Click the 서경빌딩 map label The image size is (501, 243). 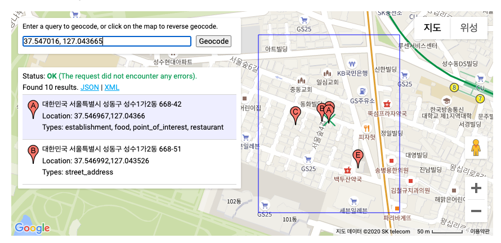[x=470, y=123]
